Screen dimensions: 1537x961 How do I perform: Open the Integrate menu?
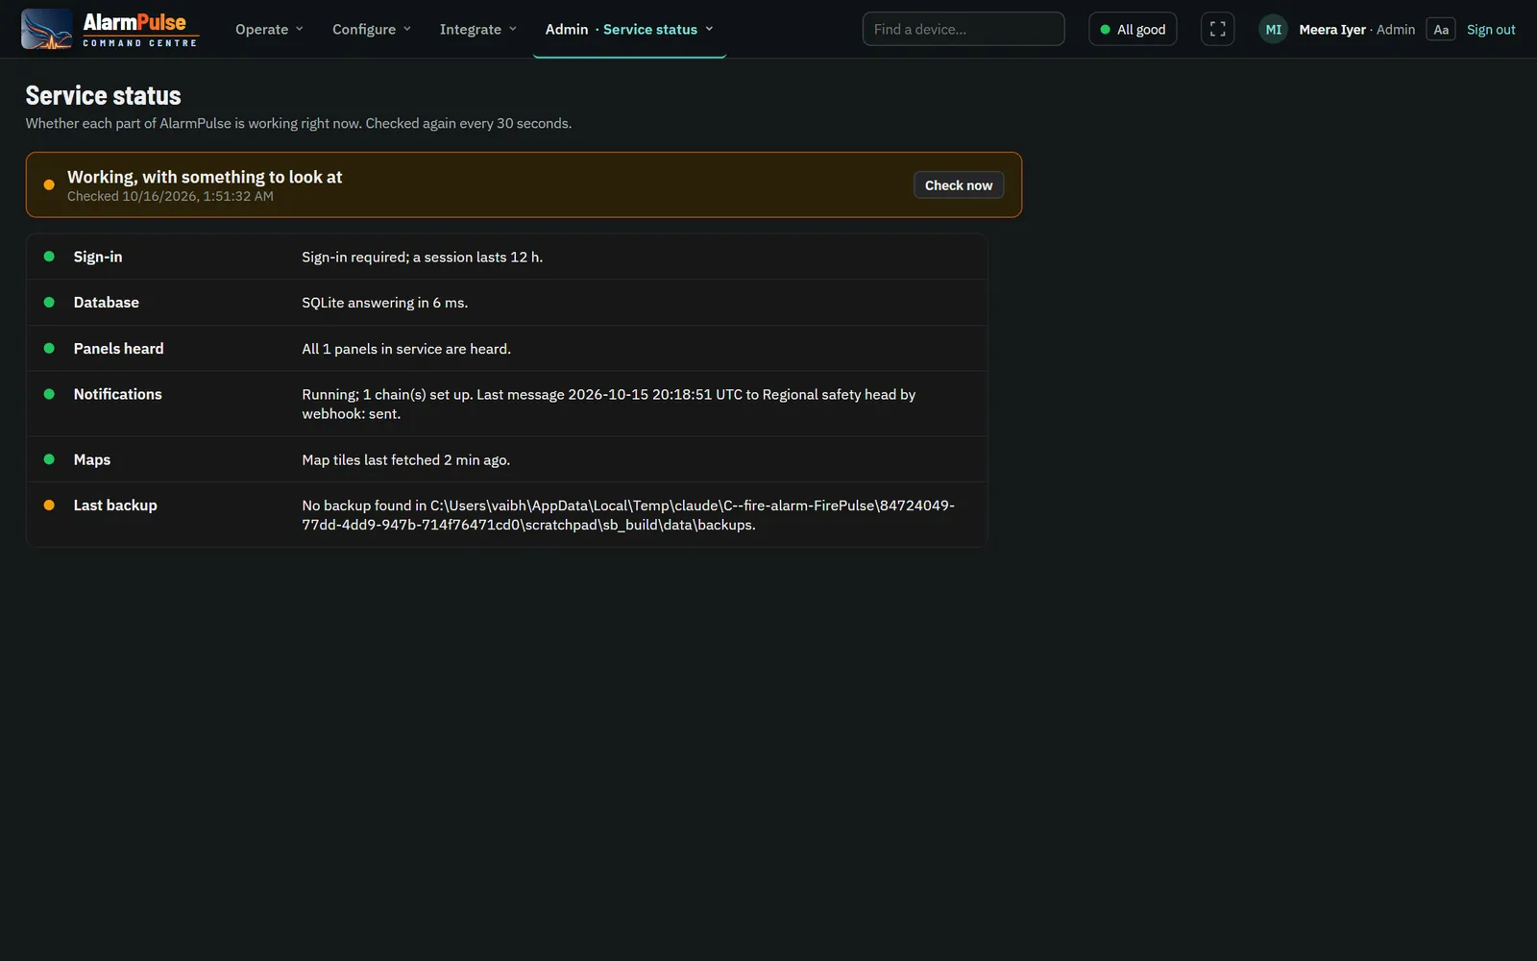click(478, 29)
